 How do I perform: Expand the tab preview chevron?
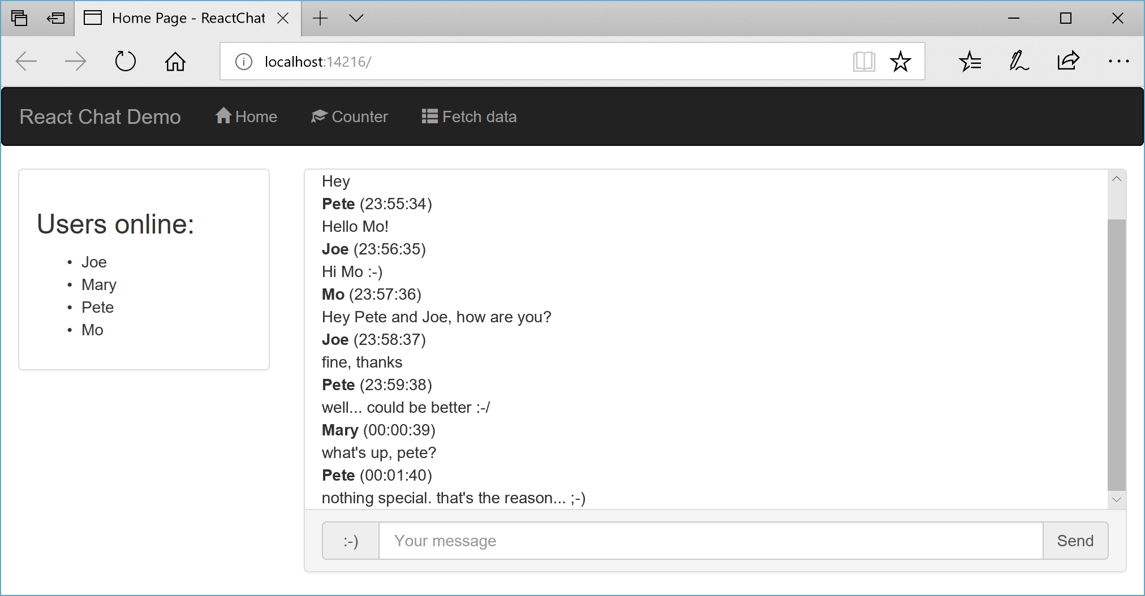click(356, 18)
